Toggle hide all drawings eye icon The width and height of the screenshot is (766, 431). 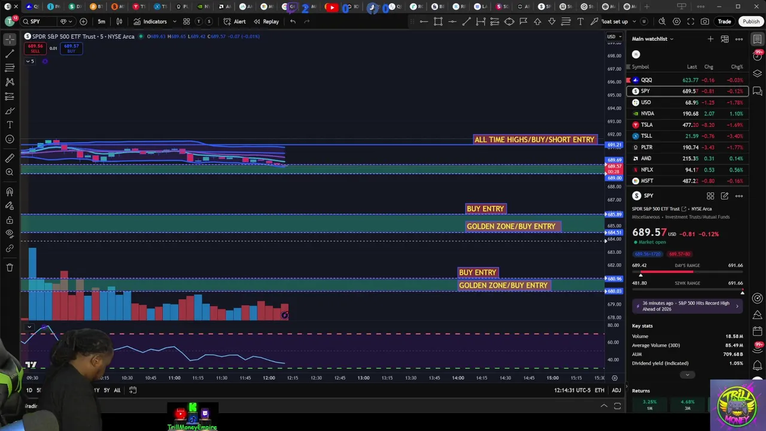[x=10, y=234]
